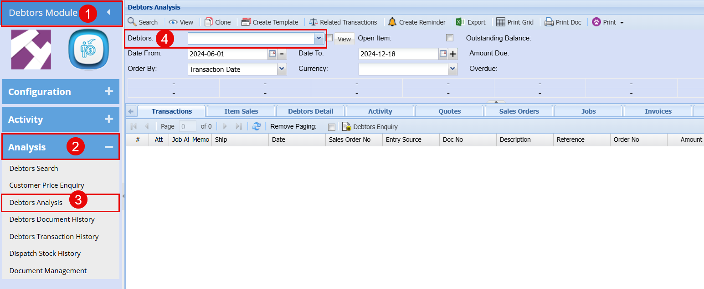The height and width of the screenshot is (289, 704).
Task: Open Debtors Transaction History link
Action: click(x=54, y=236)
